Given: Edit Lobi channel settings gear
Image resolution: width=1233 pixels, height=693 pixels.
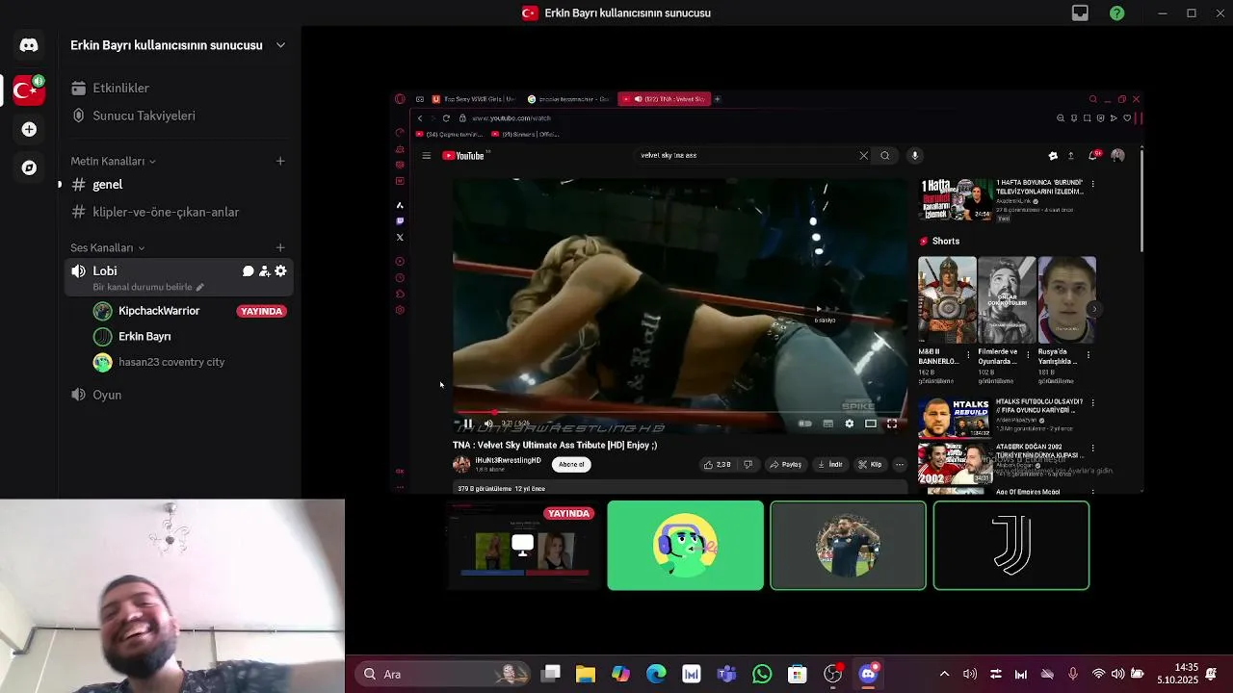Looking at the screenshot, I should [280, 271].
